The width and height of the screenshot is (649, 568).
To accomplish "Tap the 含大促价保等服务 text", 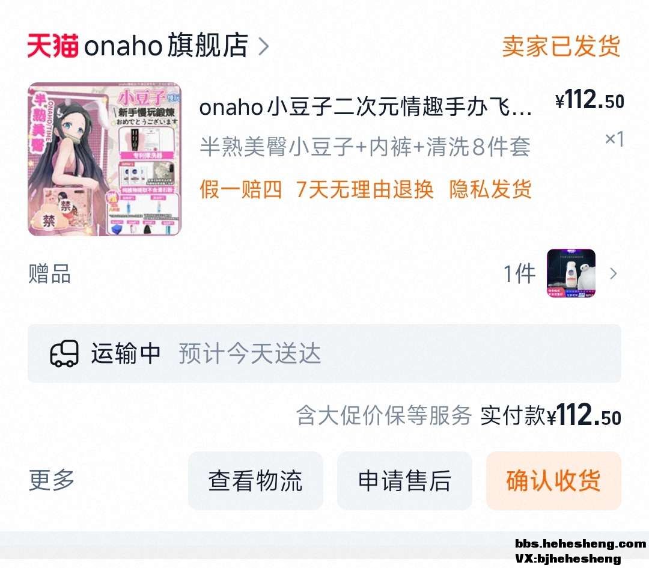I will click(383, 415).
